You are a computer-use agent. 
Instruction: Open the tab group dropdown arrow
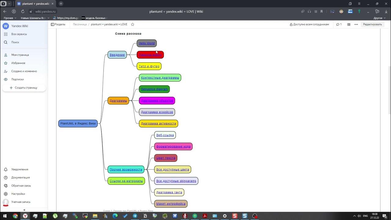coord(9,4)
